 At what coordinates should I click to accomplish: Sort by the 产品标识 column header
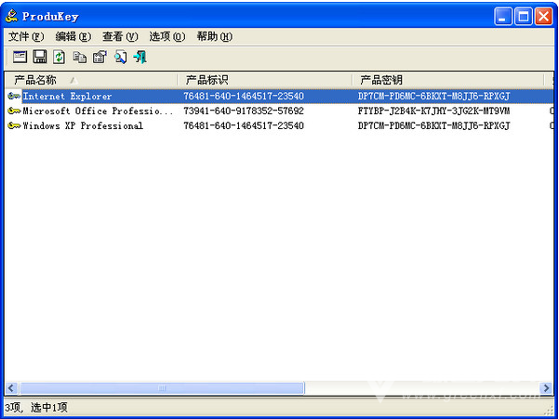click(264, 80)
